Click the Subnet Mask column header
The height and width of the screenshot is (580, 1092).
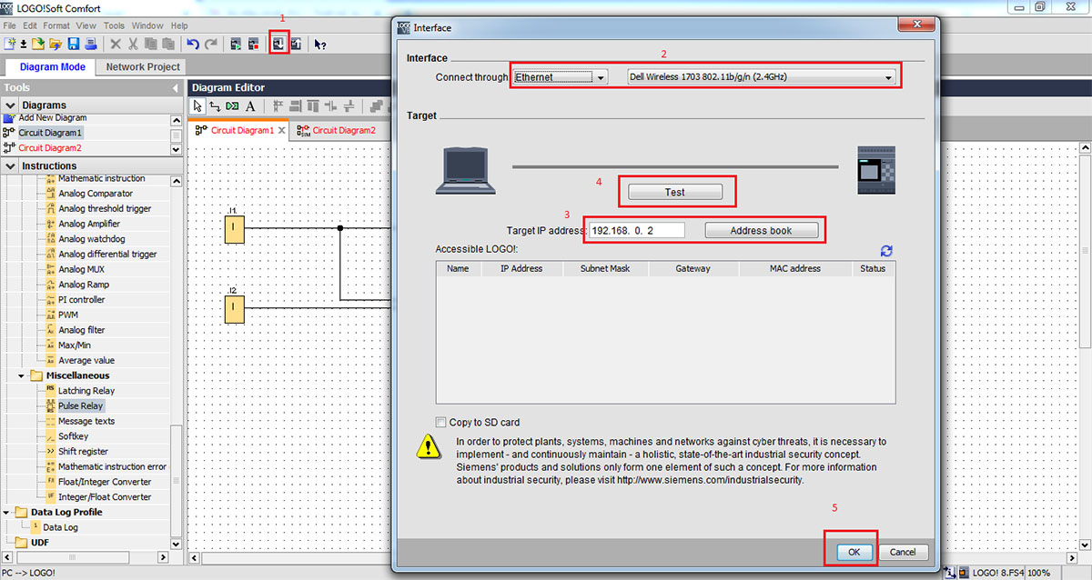tap(605, 269)
